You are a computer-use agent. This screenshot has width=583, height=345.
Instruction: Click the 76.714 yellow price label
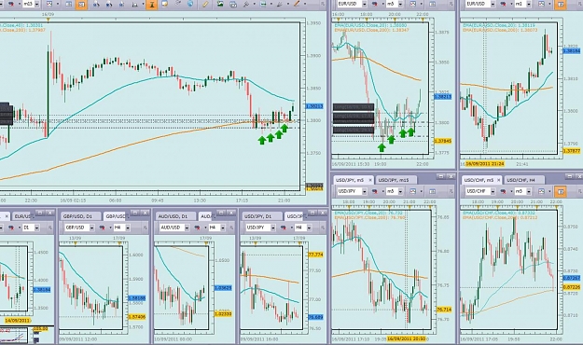point(444,310)
